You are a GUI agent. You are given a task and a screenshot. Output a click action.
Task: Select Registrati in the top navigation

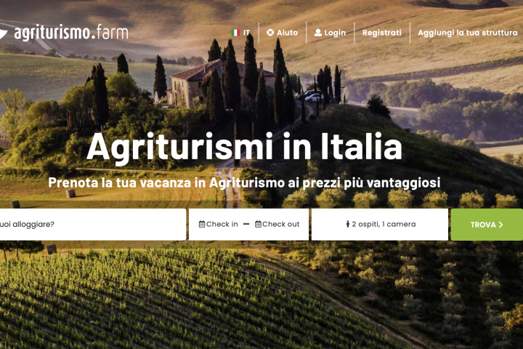click(x=382, y=33)
